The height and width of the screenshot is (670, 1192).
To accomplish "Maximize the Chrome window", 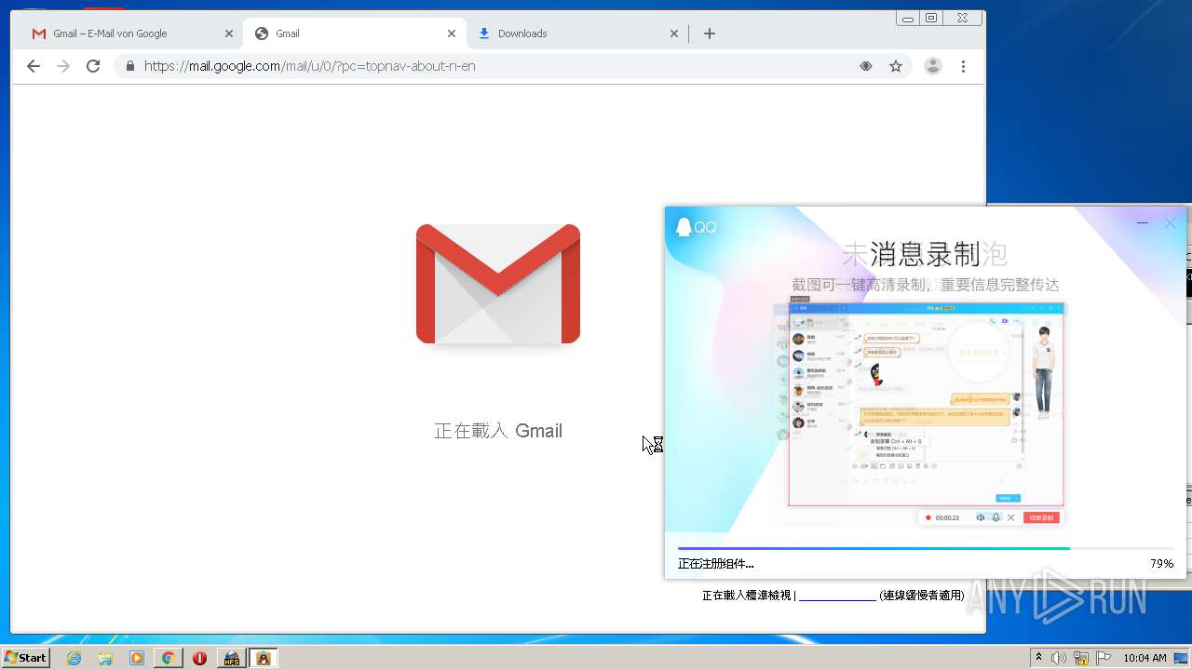I will pos(931,18).
